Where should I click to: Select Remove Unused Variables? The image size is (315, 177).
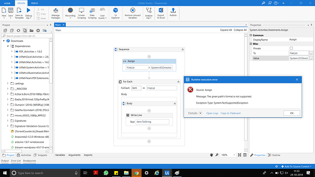[132, 13]
